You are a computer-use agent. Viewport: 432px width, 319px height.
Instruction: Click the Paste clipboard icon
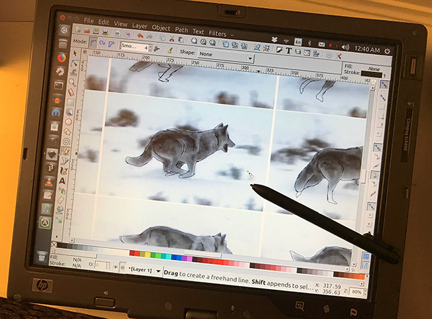click(x=181, y=40)
